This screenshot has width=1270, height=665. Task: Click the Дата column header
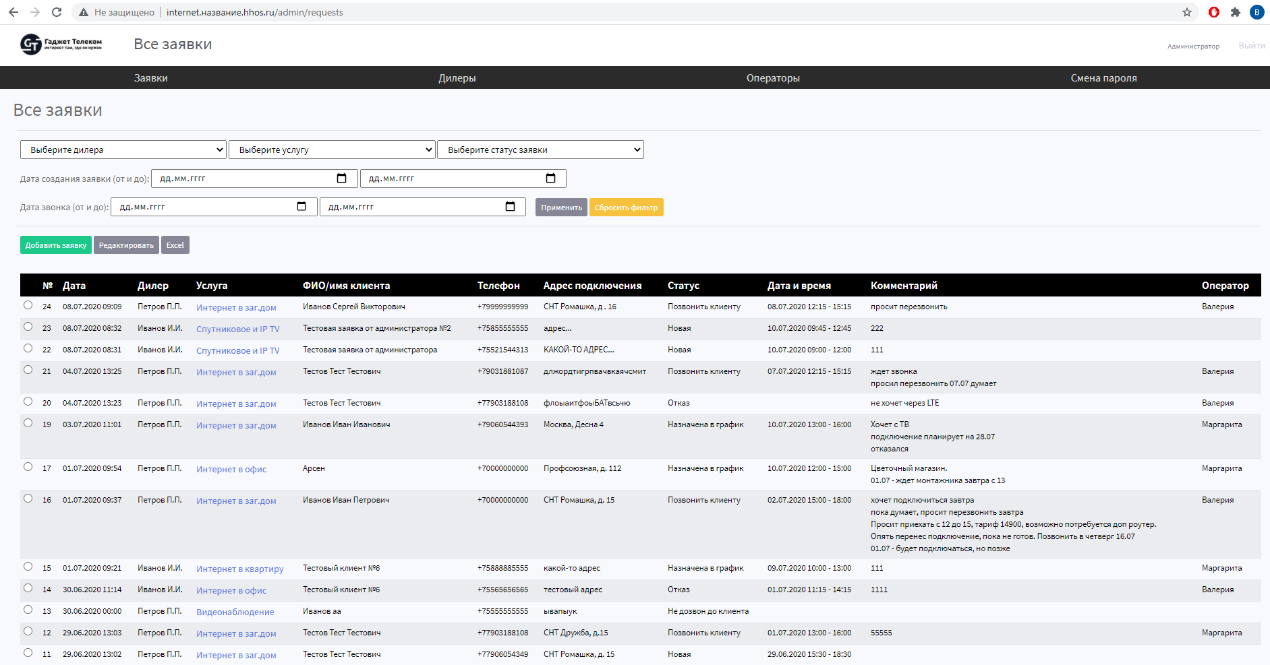click(x=74, y=286)
